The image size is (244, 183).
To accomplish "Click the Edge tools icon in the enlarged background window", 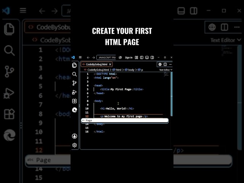I will [10, 135].
